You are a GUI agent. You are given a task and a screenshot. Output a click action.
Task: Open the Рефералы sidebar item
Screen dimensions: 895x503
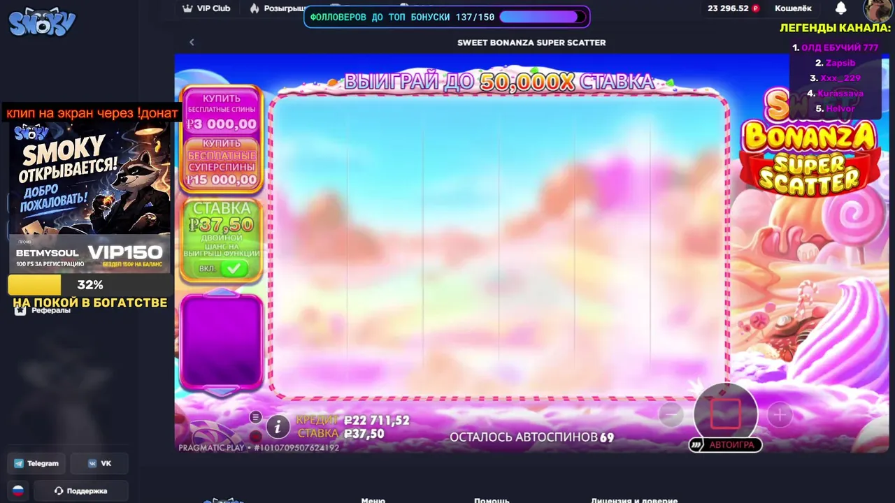click(42, 310)
